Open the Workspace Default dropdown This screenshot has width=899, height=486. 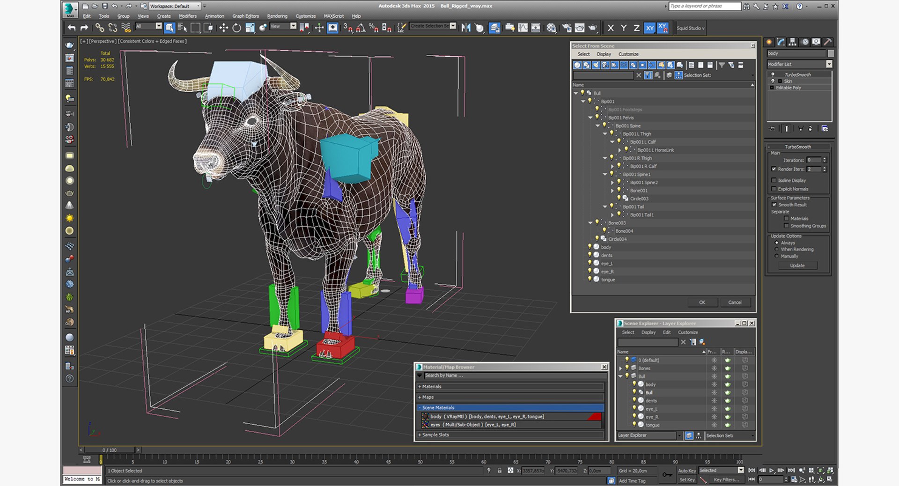coord(175,6)
